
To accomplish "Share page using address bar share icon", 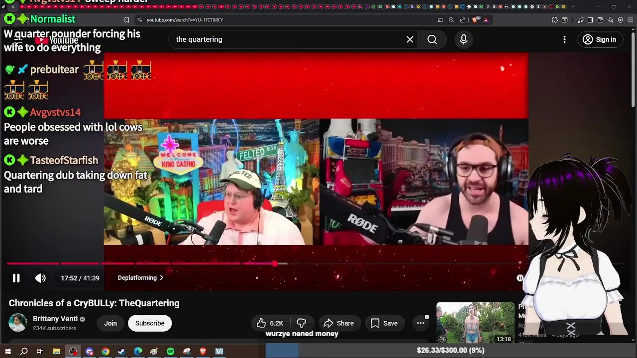I will [x=463, y=20].
